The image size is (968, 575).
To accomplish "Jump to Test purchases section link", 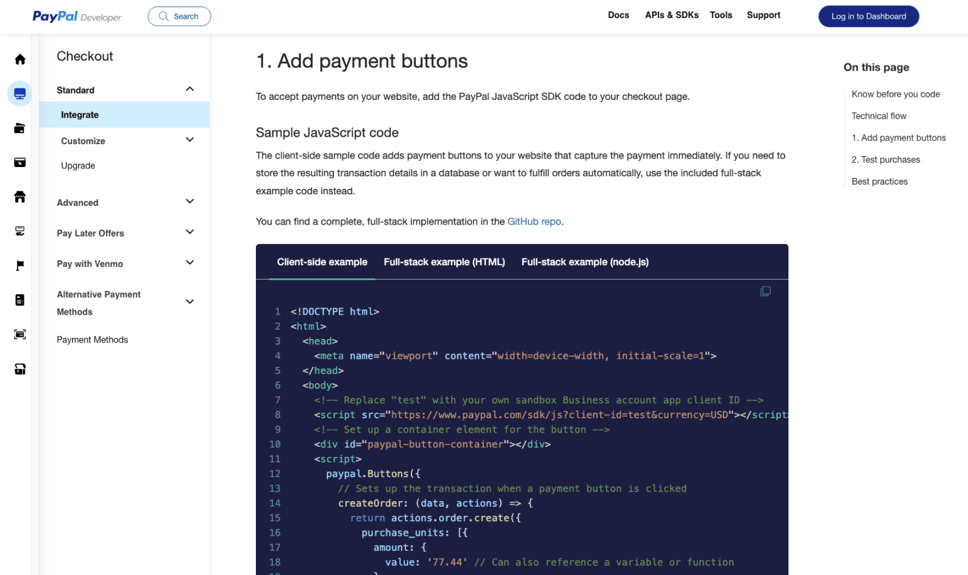I will [x=886, y=160].
